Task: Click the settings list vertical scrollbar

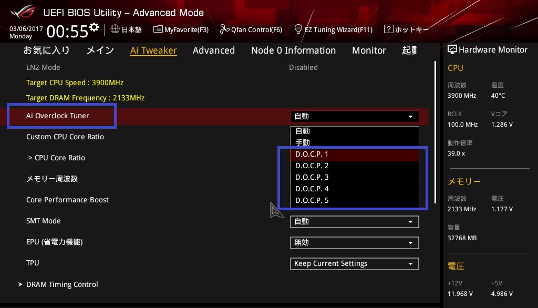Action: pos(435,132)
